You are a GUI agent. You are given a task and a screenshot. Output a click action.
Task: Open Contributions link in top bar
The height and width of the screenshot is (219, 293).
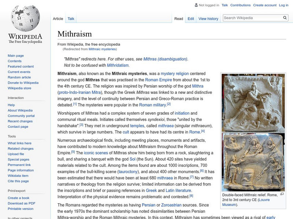click(240, 5)
